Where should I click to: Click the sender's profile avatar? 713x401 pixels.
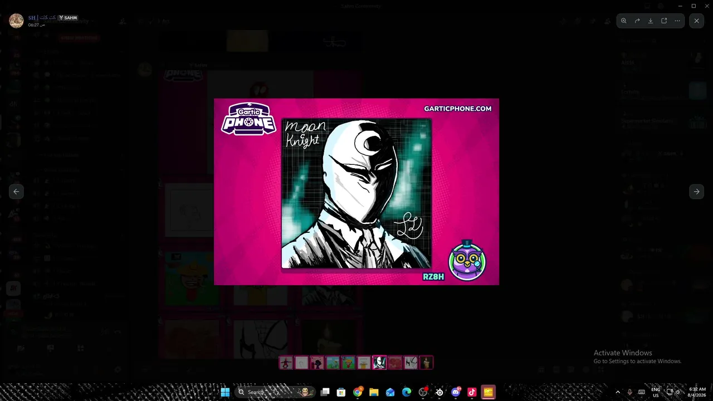pyautogui.click(x=16, y=21)
